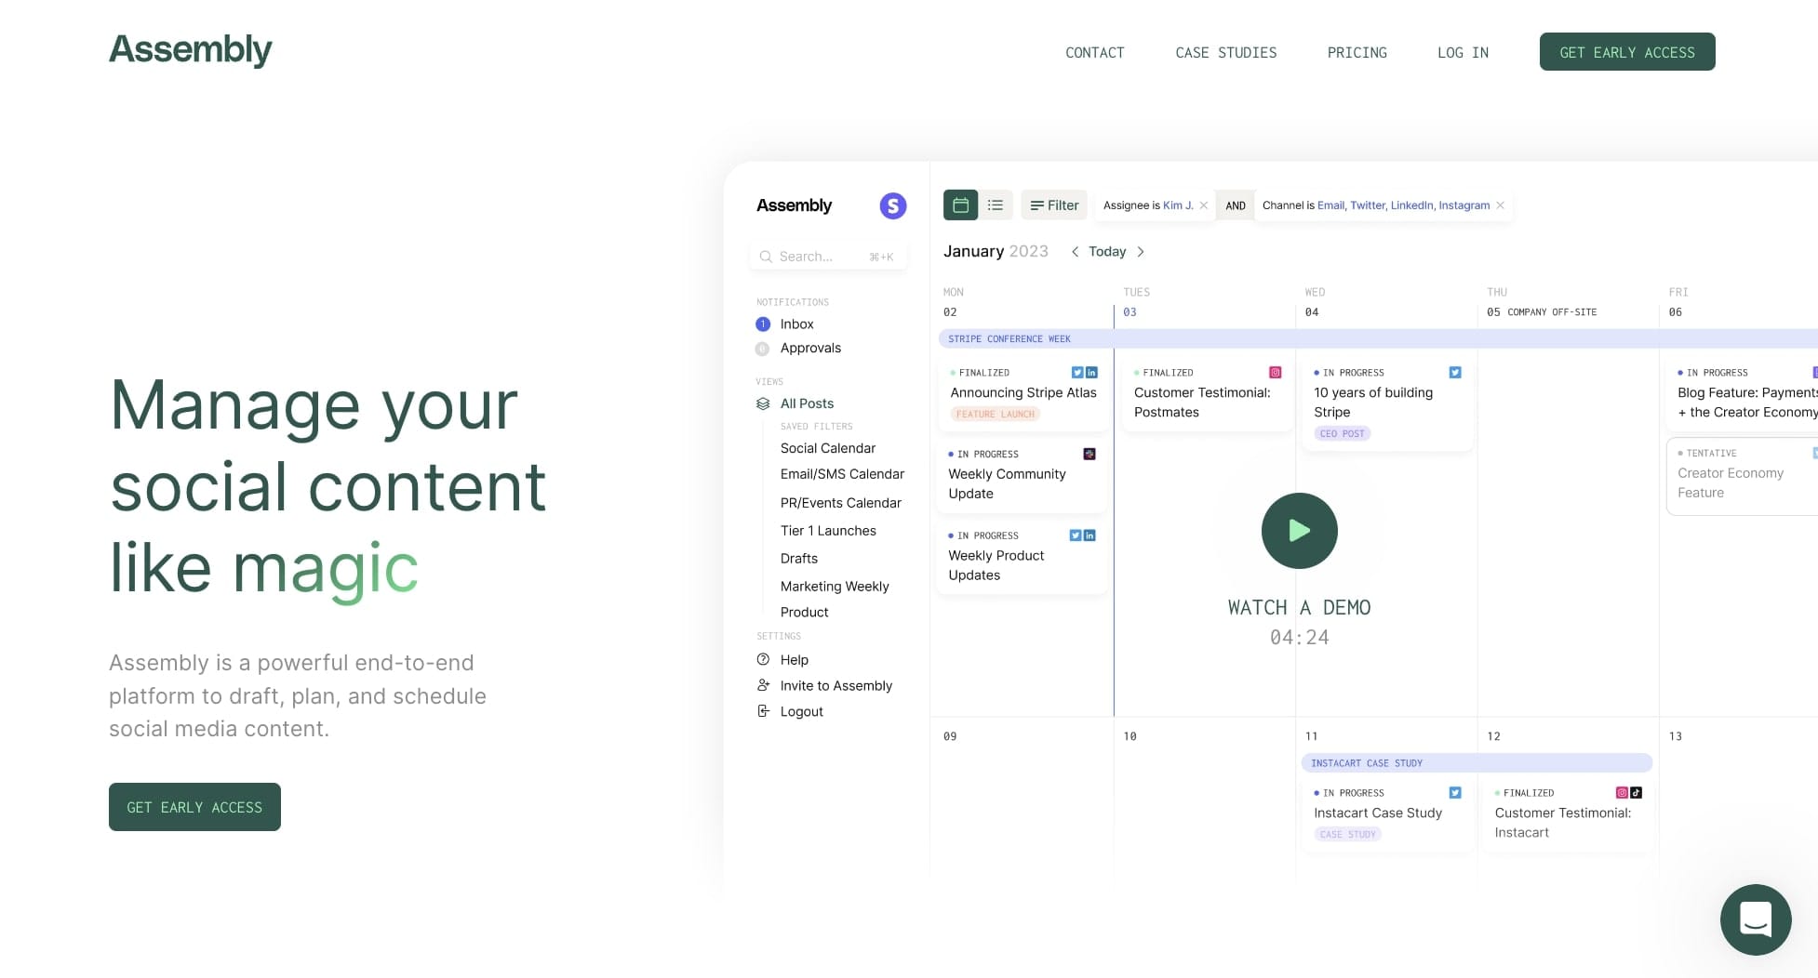This screenshot has width=1818, height=978.
Task: Open the chat support bubble
Action: [x=1756, y=919]
